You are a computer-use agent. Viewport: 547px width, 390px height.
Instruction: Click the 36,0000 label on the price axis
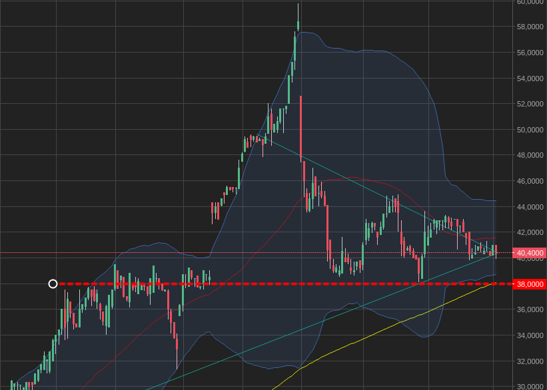(530, 310)
